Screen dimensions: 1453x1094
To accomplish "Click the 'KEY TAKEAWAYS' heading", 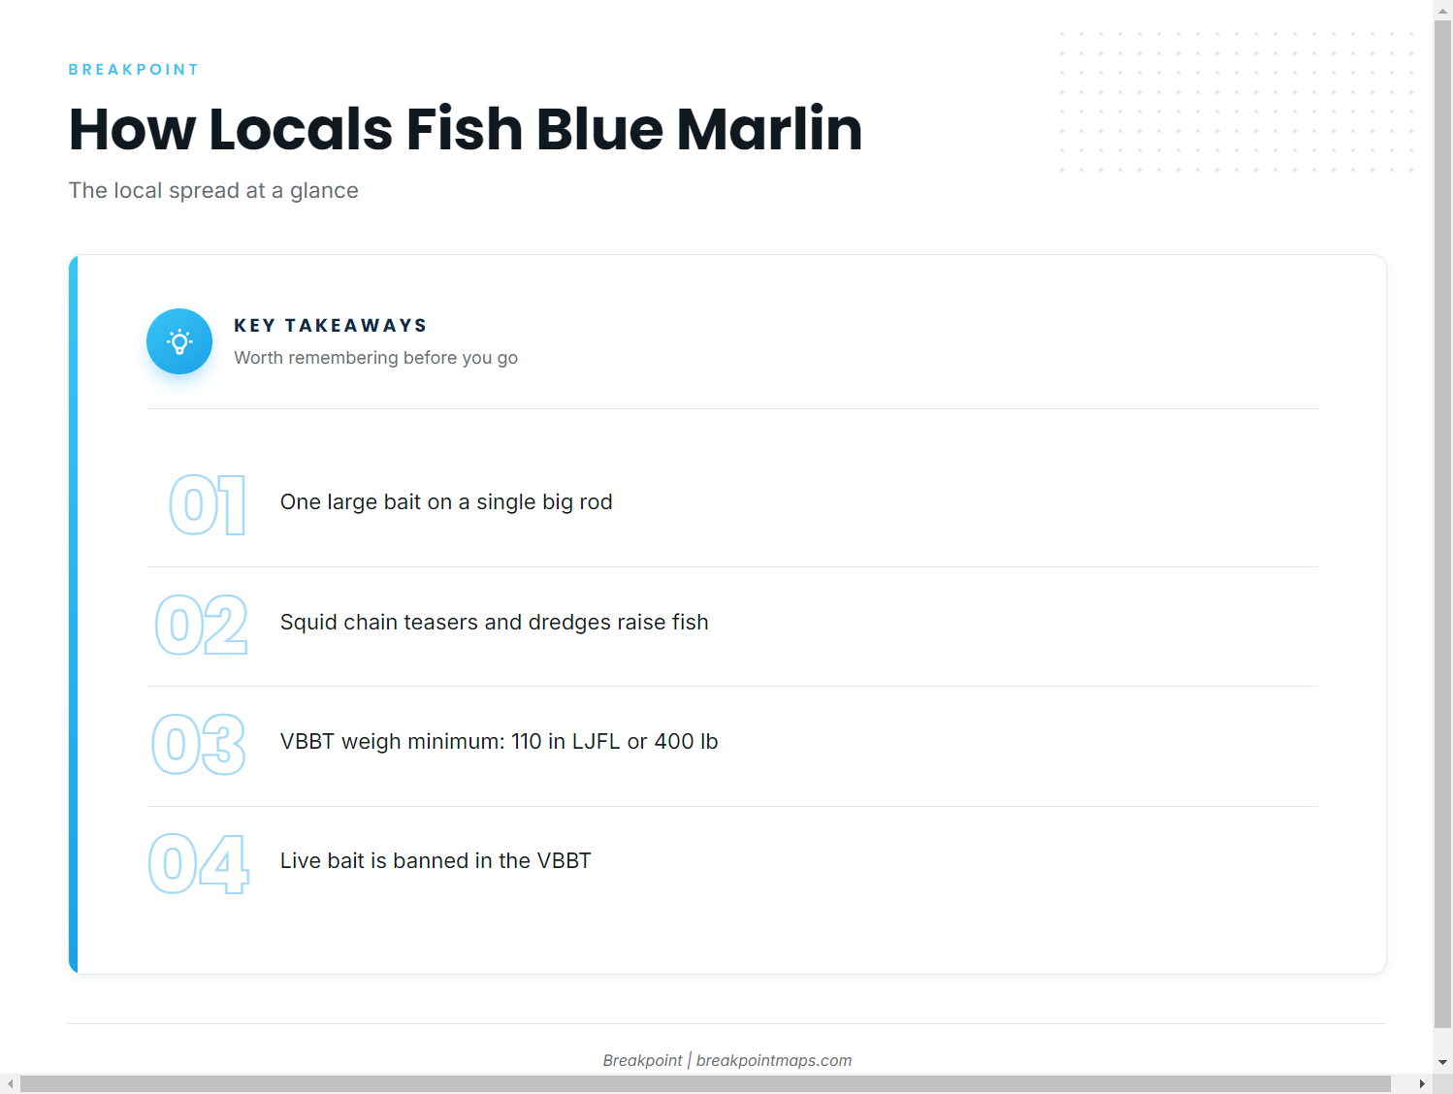I will click(x=331, y=326).
